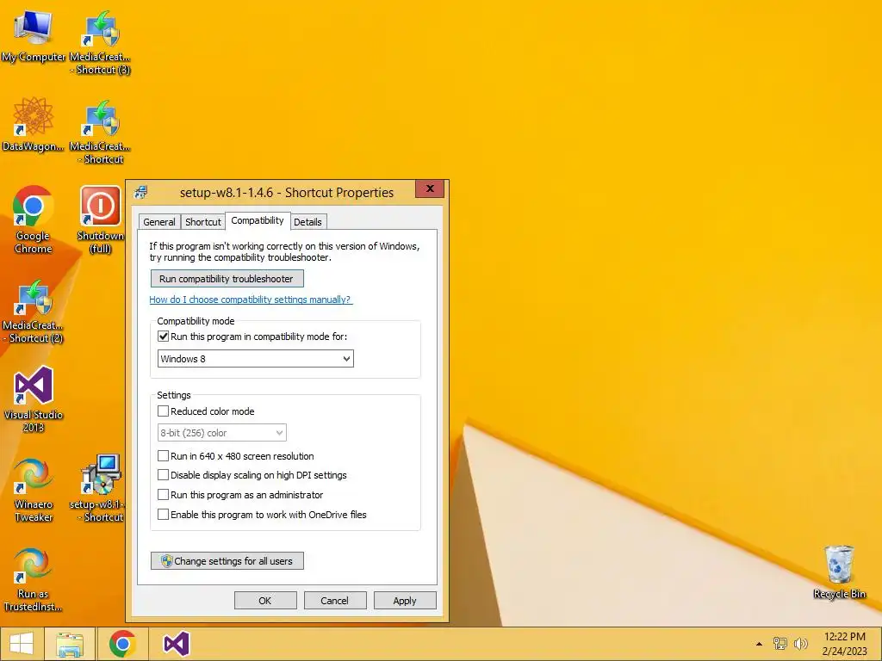Switch to the Details tab
The height and width of the screenshot is (661, 882).
pos(307,222)
